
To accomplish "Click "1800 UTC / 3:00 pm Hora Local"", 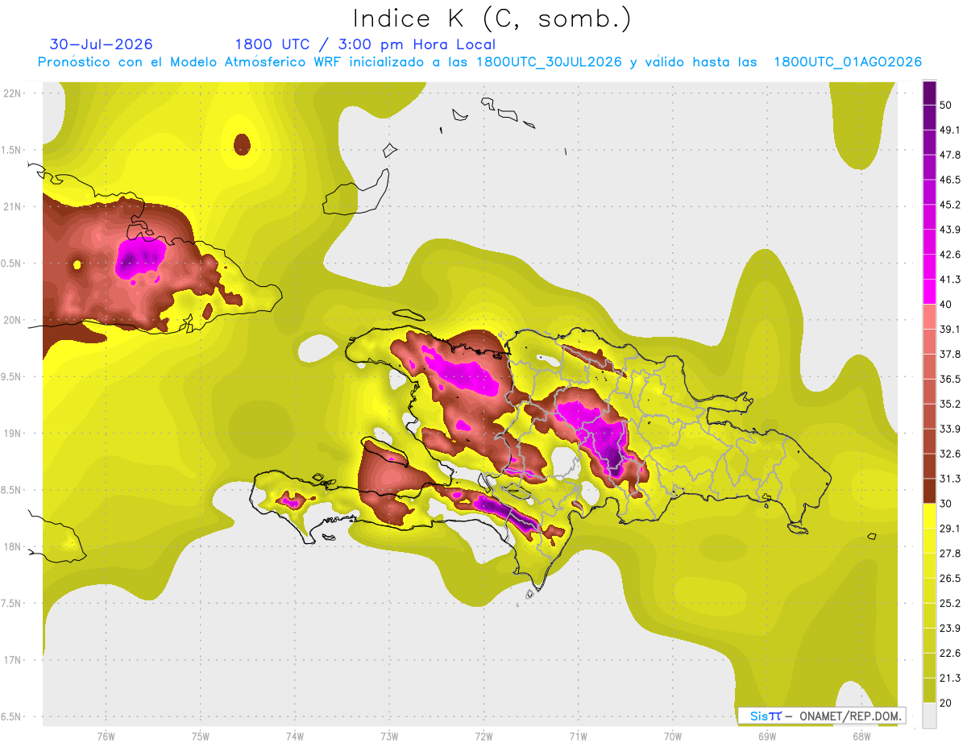I will pos(365,44).
